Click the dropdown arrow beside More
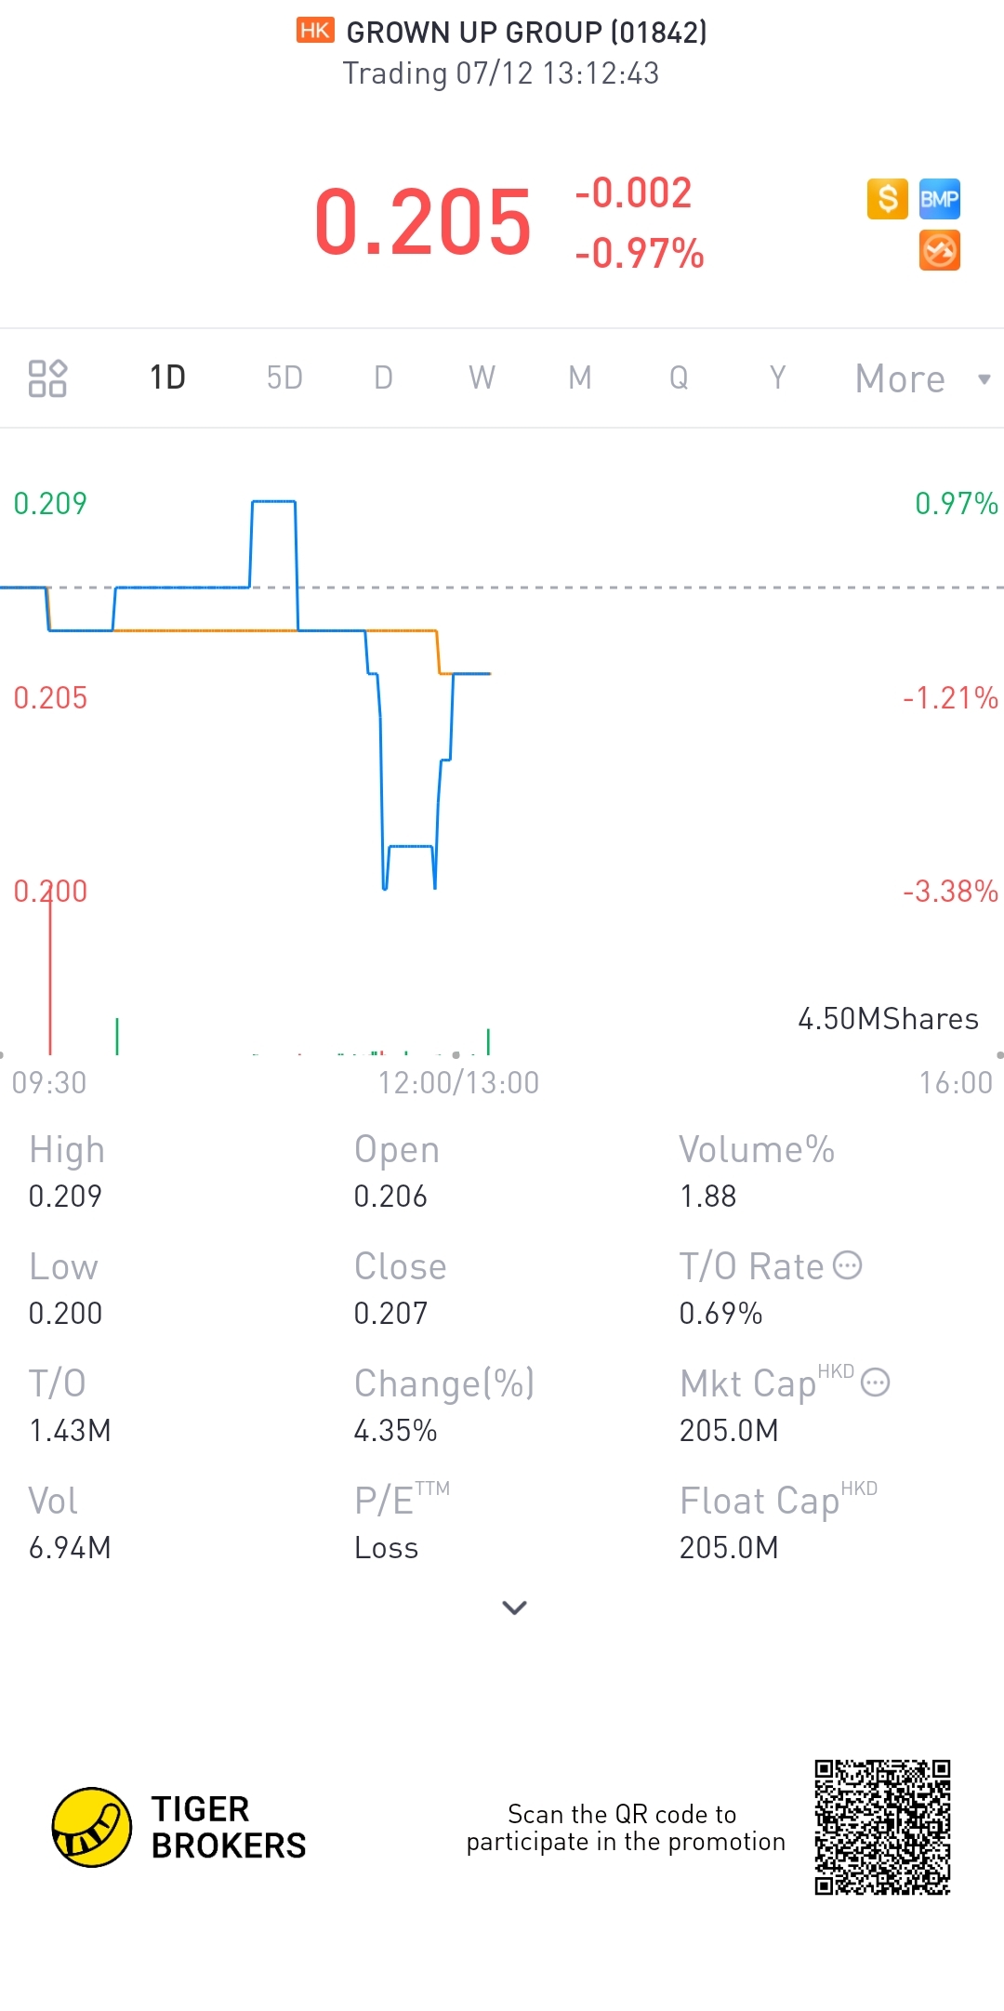The width and height of the screenshot is (1004, 2011). [x=984, y=378]
